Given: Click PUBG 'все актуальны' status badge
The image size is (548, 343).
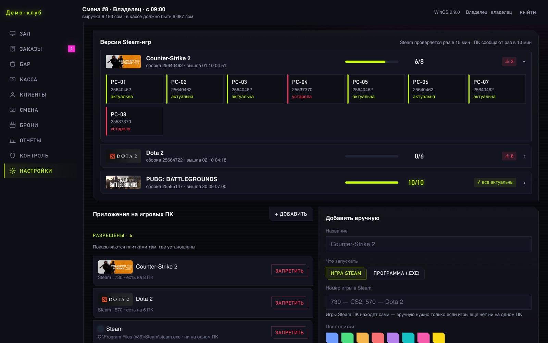Looking at the screenshot, I should click(x=495, y=182).
